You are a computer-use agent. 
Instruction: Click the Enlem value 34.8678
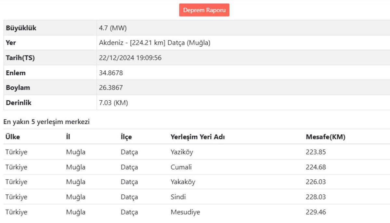pos(111,73)
